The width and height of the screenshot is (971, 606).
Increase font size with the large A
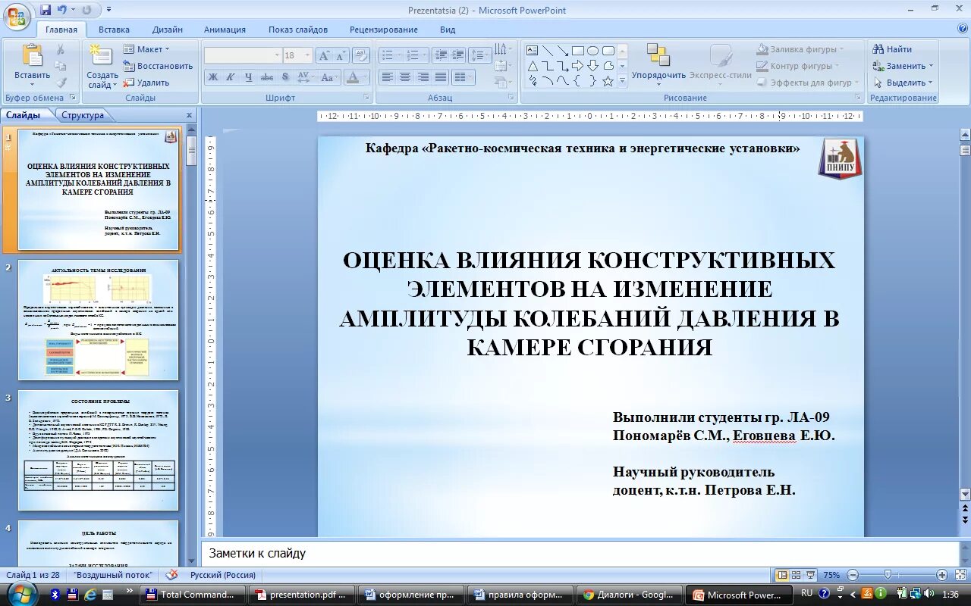[324, 55]
